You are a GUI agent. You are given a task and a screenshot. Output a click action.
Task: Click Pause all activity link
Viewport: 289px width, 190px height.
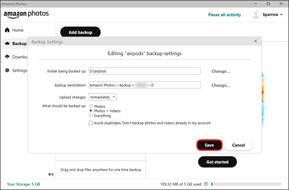[225, 15]
